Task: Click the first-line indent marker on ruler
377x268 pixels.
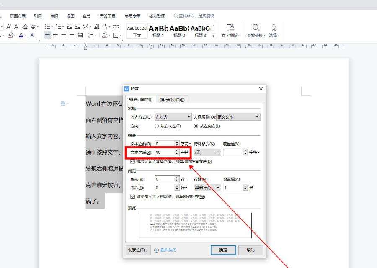Action: click(85, 44)
